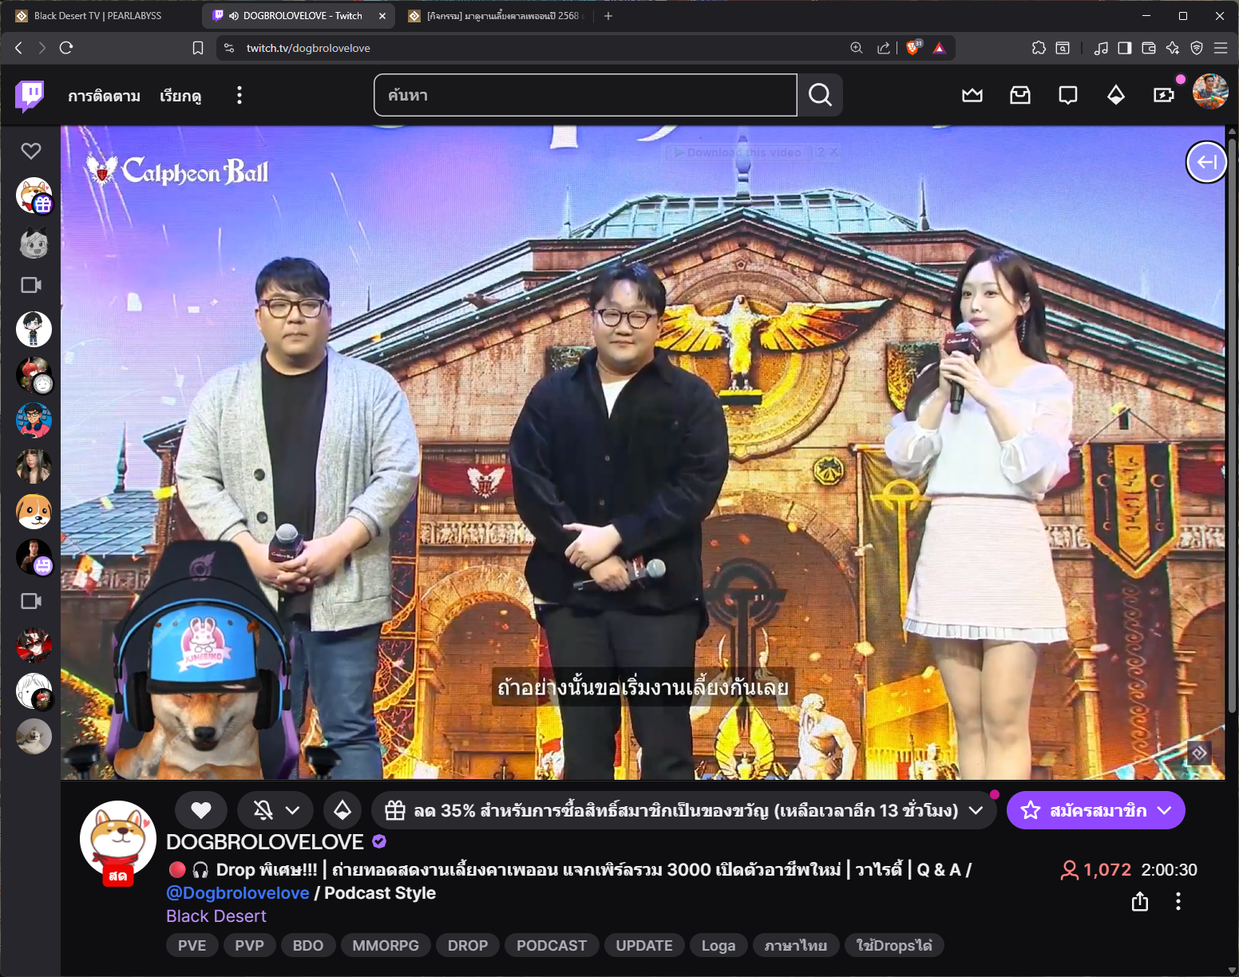Viewport: 1239px width, 977px height.
Task: Click the MMORPG tag
Action: click(385, 945)
